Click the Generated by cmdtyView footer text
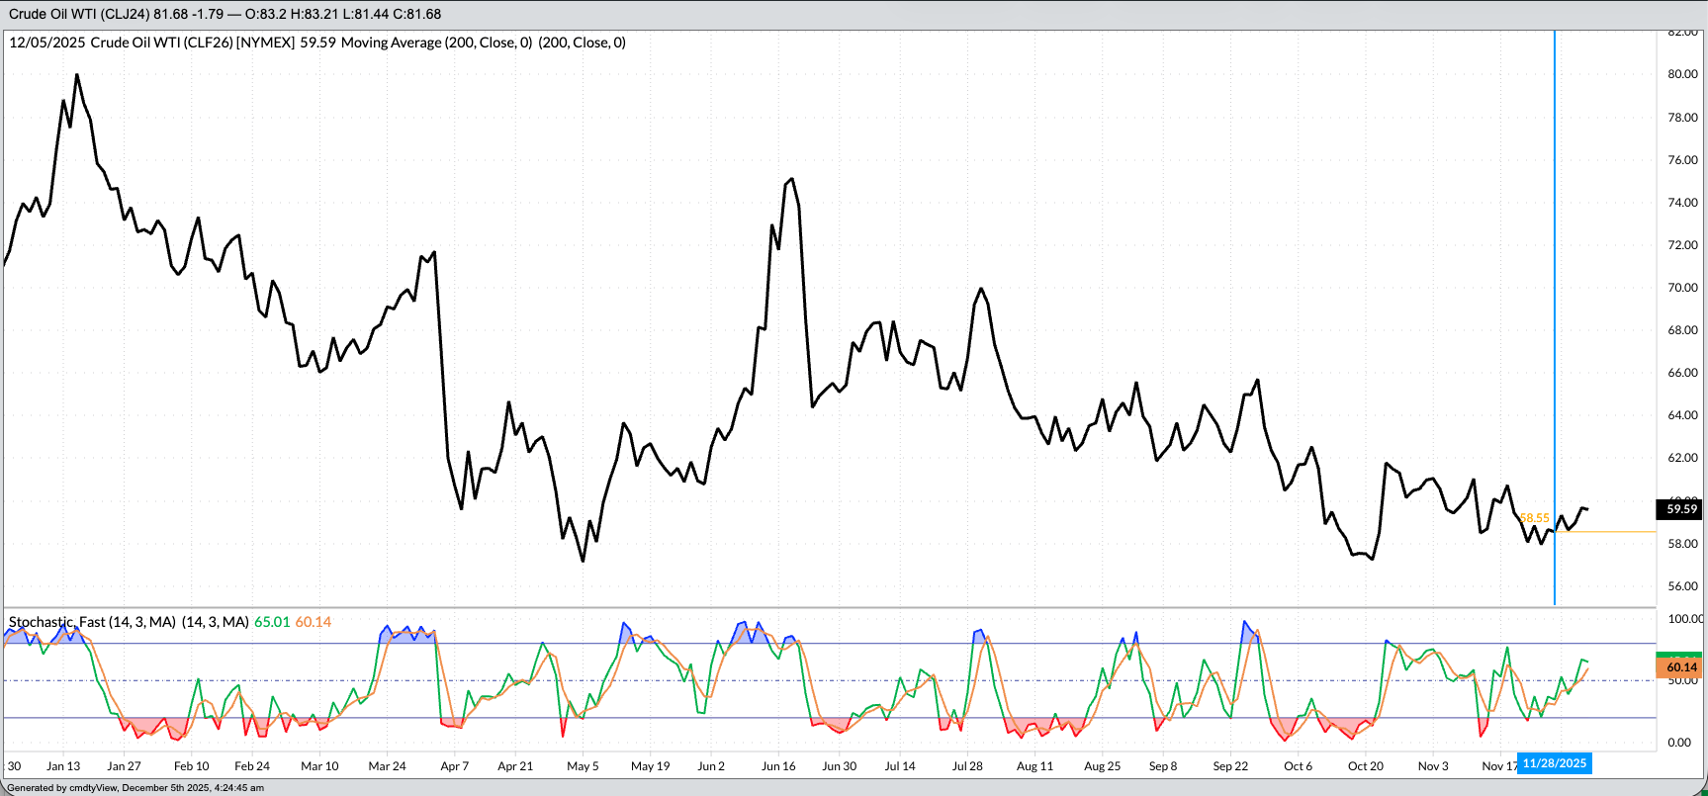This screenshot has width=1708, height=796. point(135,788)
